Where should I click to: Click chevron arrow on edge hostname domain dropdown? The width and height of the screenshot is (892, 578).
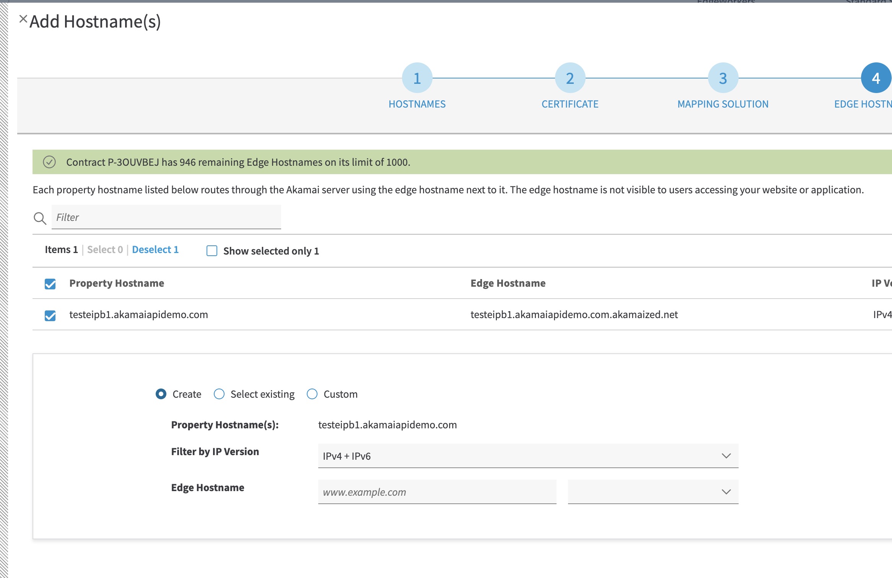click(x=726, y=492)
